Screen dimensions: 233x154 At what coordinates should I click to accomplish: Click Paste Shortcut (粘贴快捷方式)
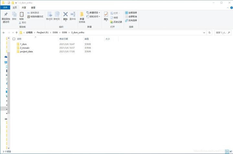35,16
